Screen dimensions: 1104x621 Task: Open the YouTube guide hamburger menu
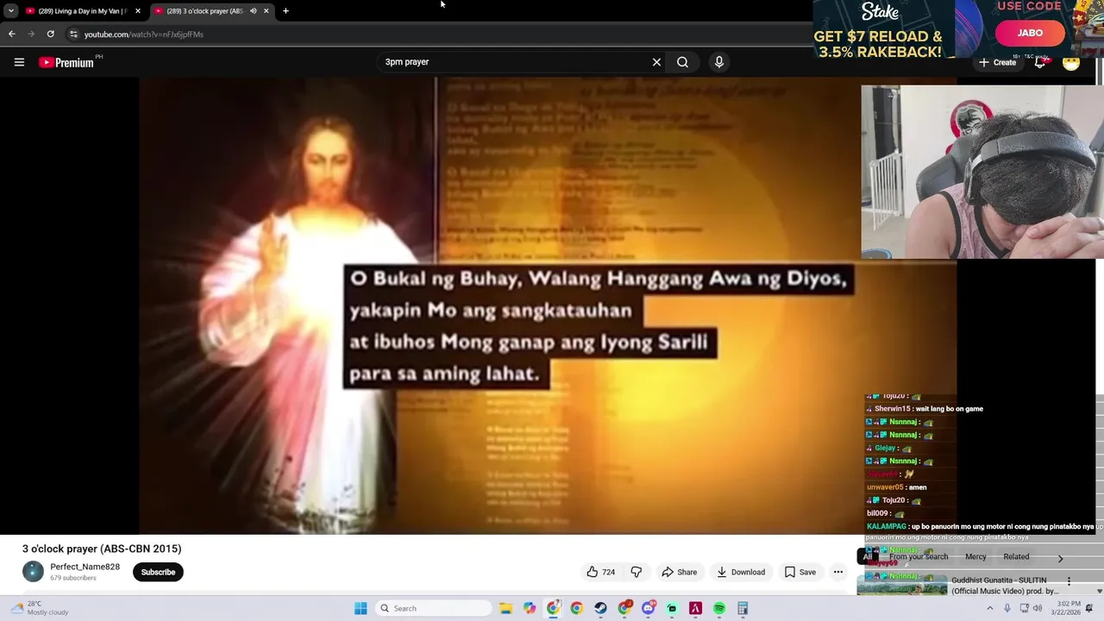pos(19,62)
